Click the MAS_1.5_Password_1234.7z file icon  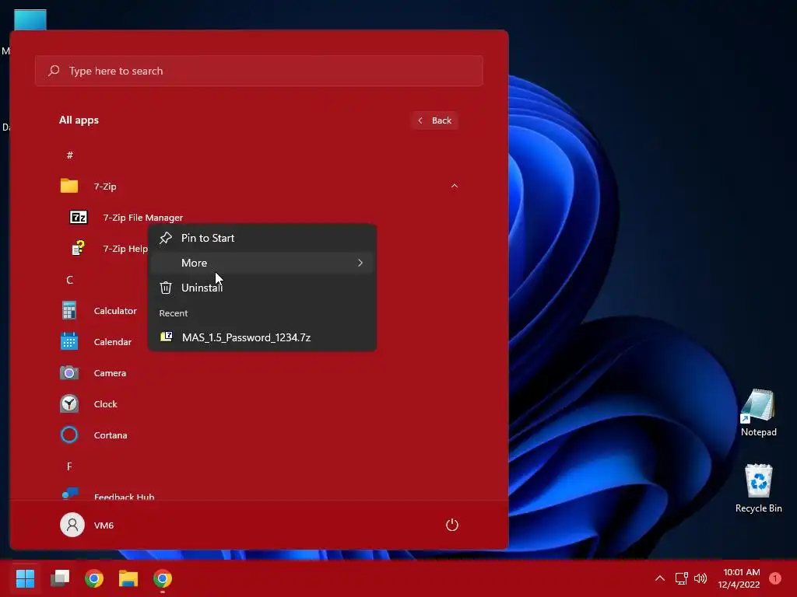click(x=167, y=337)
